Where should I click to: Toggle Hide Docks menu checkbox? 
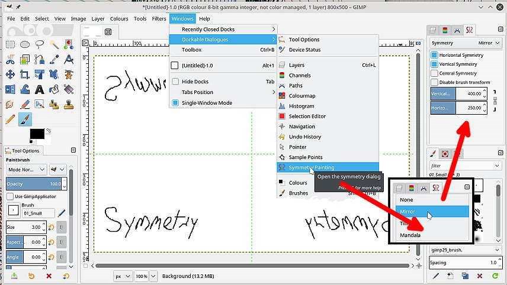point(175,82)
